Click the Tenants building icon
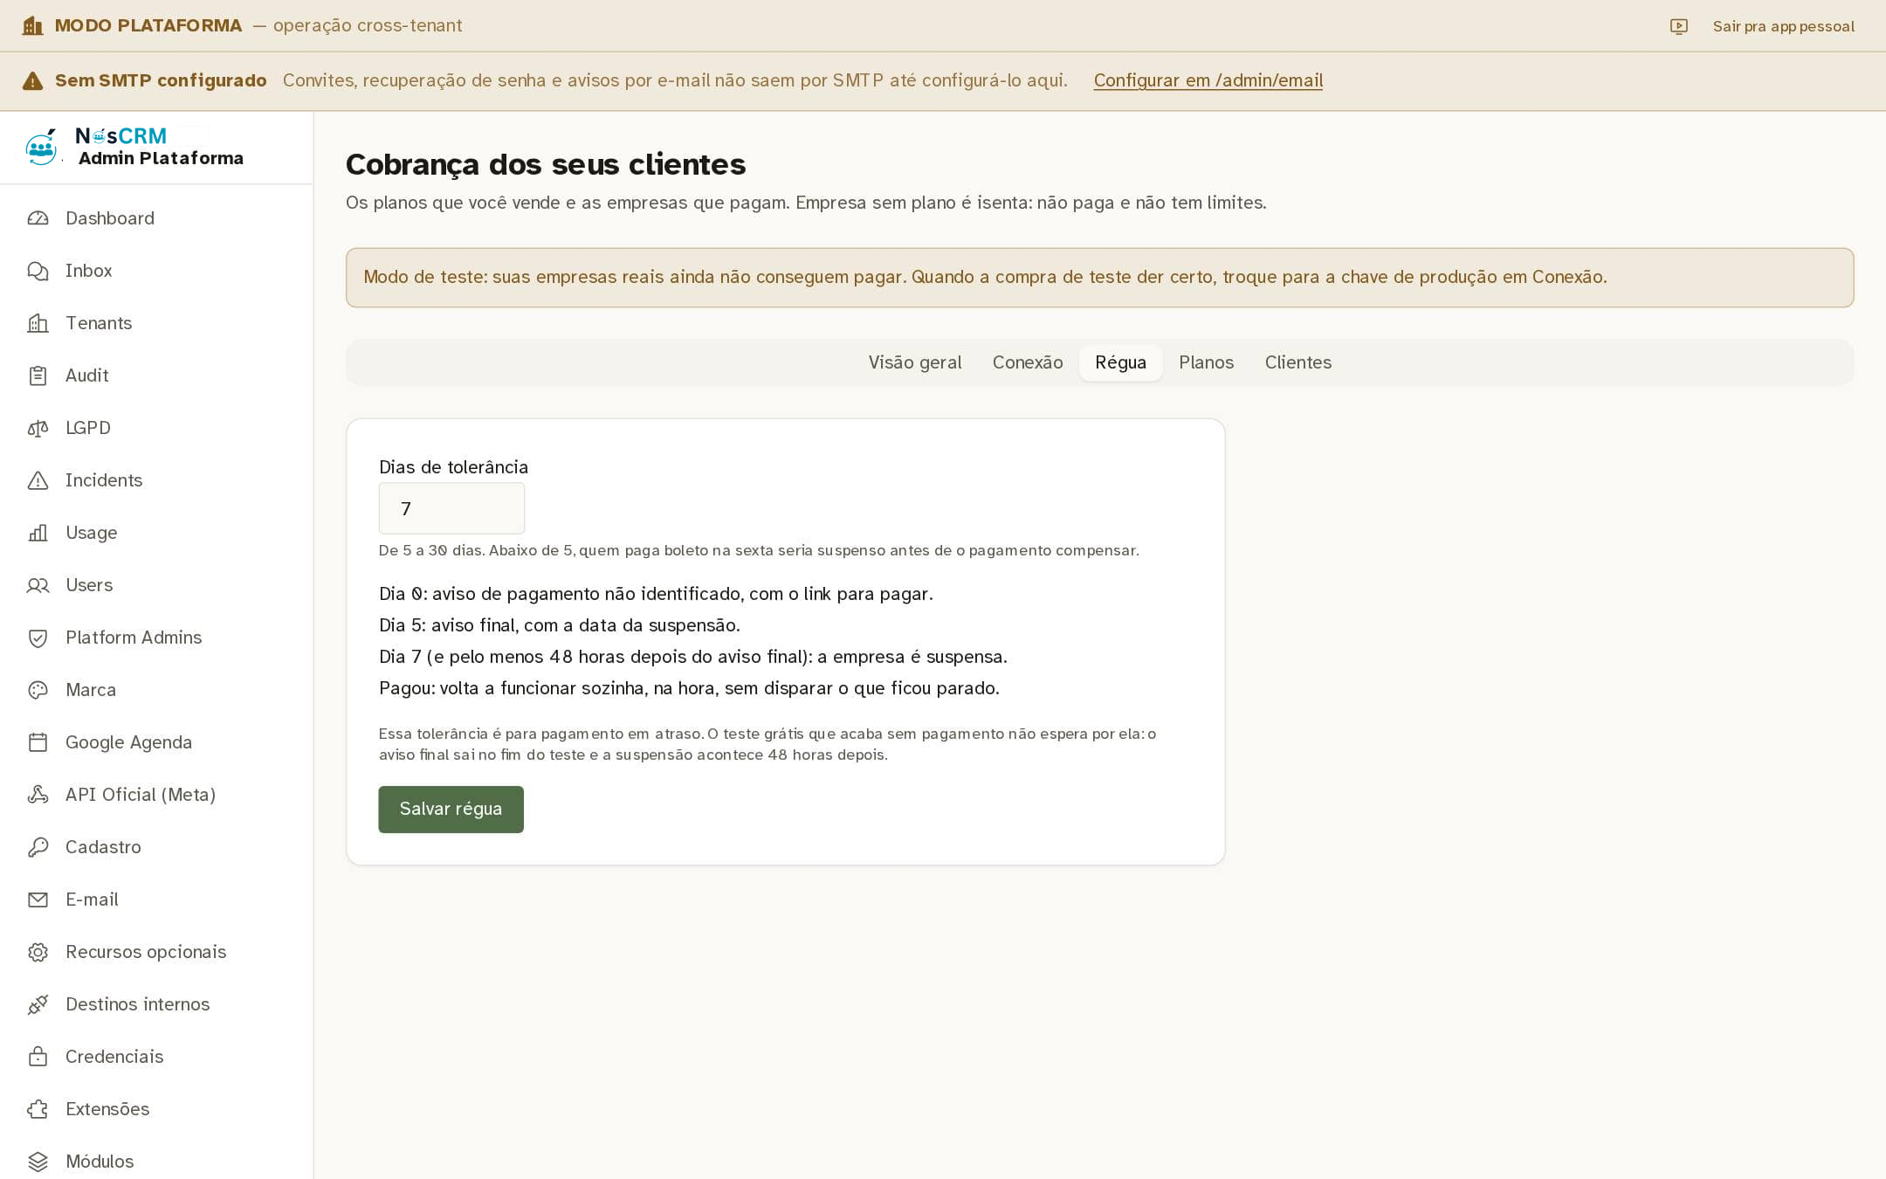The width and height of the screenshot is (1886, 1179). point(38,323)
